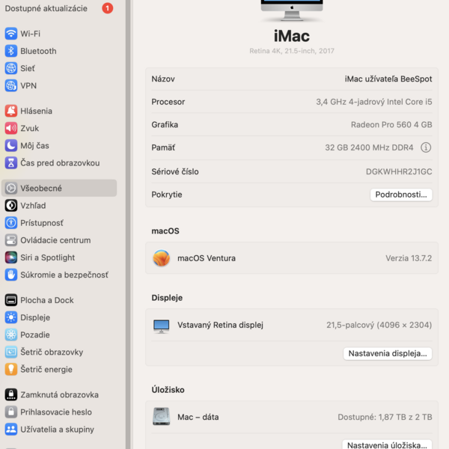Click the Sériové číslo label
Screen dimensions: 449x449
click(x=175, y=171)
